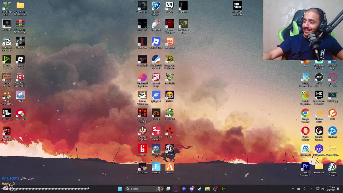Open The Outlast Trials shortcut

click(183, 27)
